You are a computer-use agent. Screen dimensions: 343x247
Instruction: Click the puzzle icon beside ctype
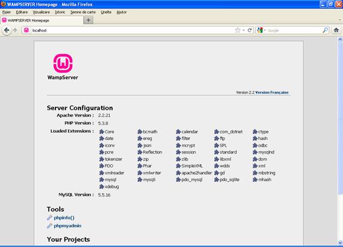point(255,132)
